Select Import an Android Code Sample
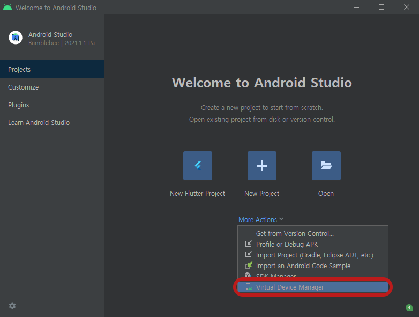The width and height of the screenshot is (419, 317). pyautogui.click(x=313, y=266)
